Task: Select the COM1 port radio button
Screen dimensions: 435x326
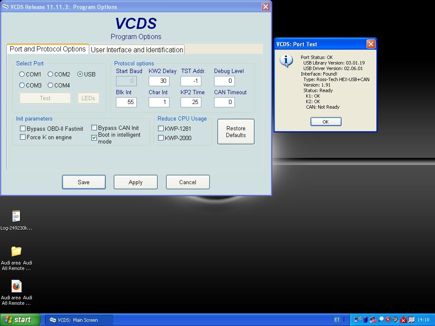Action: (22, 74)
